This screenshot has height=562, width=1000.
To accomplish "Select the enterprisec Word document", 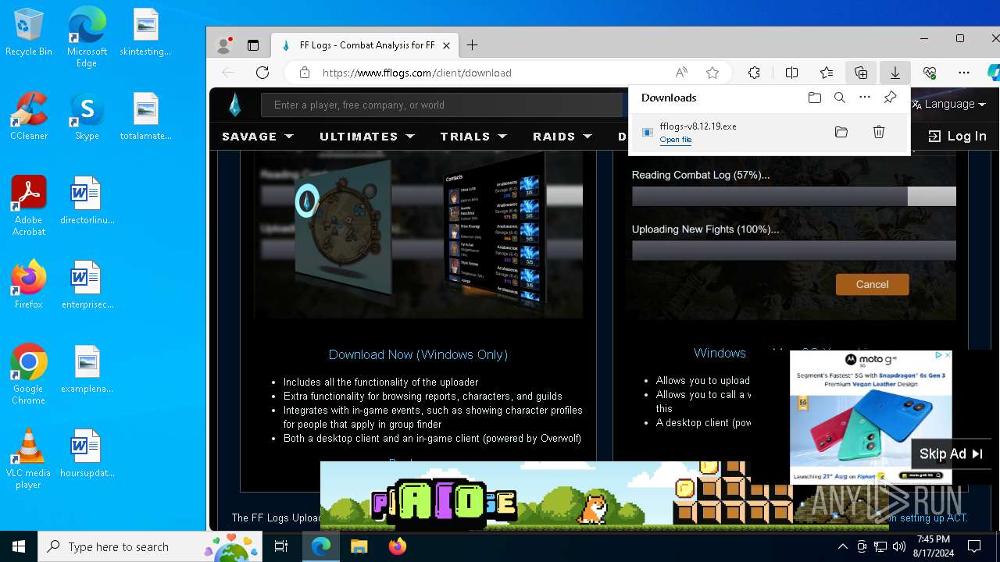I will click(x=87, y=285).
